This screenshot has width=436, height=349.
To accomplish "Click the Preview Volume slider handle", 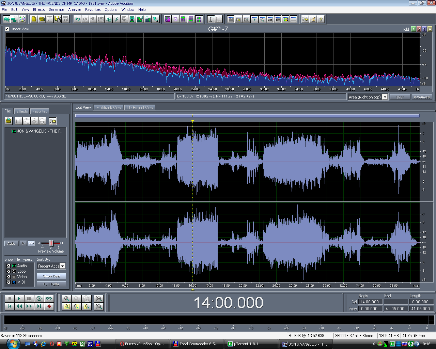I will (51, 243).
